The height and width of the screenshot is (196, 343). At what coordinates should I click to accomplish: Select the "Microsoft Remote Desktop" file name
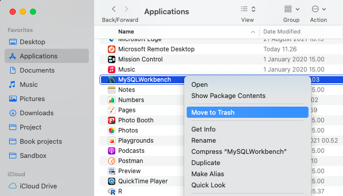(156, 49)
